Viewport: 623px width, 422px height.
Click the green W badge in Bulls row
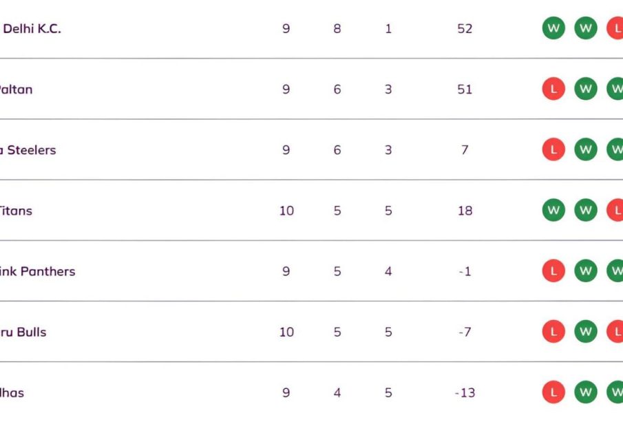point(585,332)
